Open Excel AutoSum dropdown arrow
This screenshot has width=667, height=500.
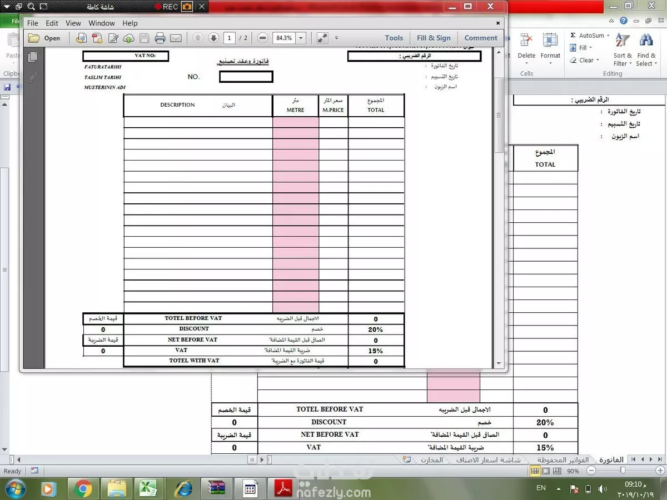[608, 36]
